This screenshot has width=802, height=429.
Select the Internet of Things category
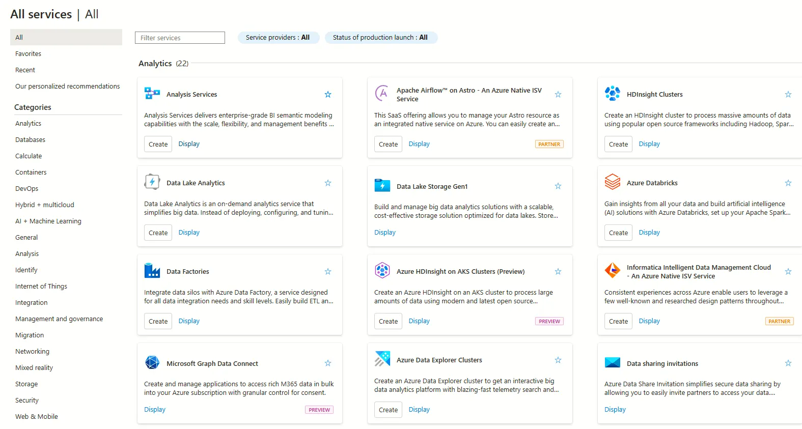pyautogui.click(x=41, y=286)
